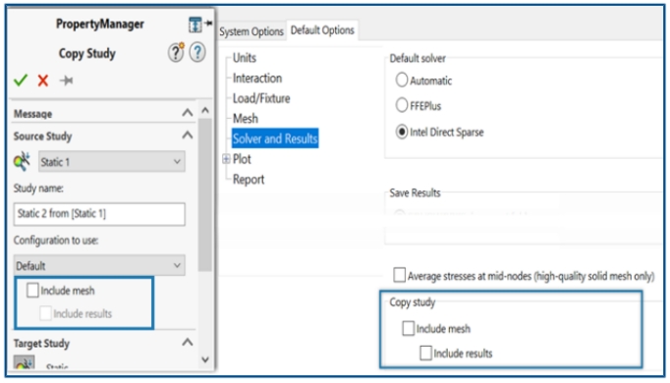The image size is (670, 383).
Task: Expand the Plot tree node
Action: pyautogui.click(x=226, y=159)
